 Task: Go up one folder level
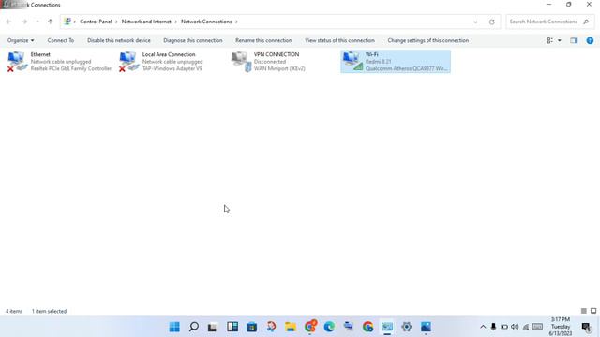pos(50,22)
